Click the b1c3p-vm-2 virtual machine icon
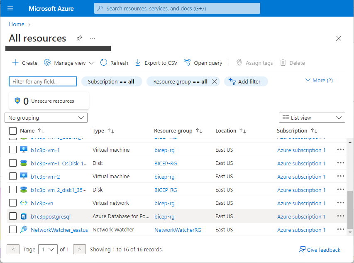Viewport: 354px width, 263px height. pos(24,176)
